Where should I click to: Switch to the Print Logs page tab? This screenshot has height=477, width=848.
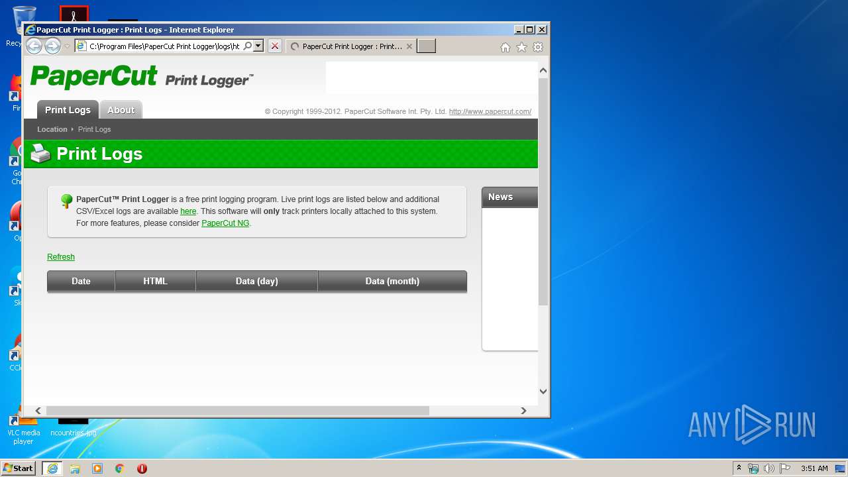coord(68,110)
